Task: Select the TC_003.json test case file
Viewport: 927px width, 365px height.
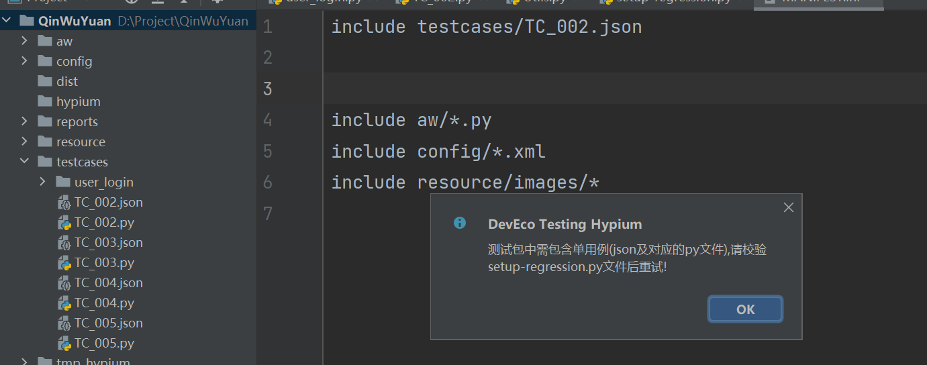Action: pos(108,243)
